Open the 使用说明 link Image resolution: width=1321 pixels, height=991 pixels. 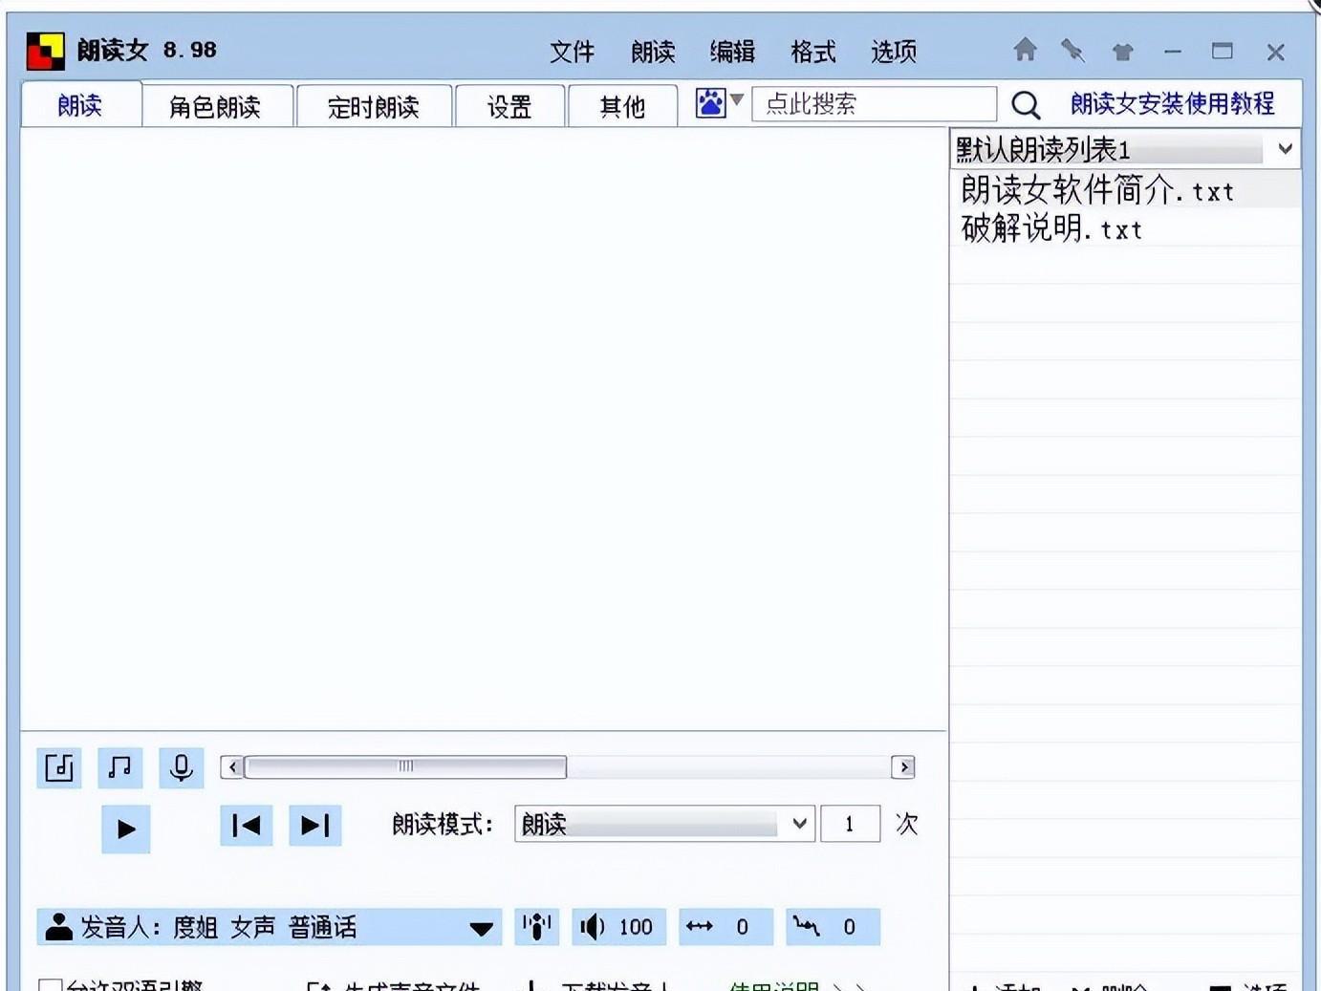click(x=774, y=985)
